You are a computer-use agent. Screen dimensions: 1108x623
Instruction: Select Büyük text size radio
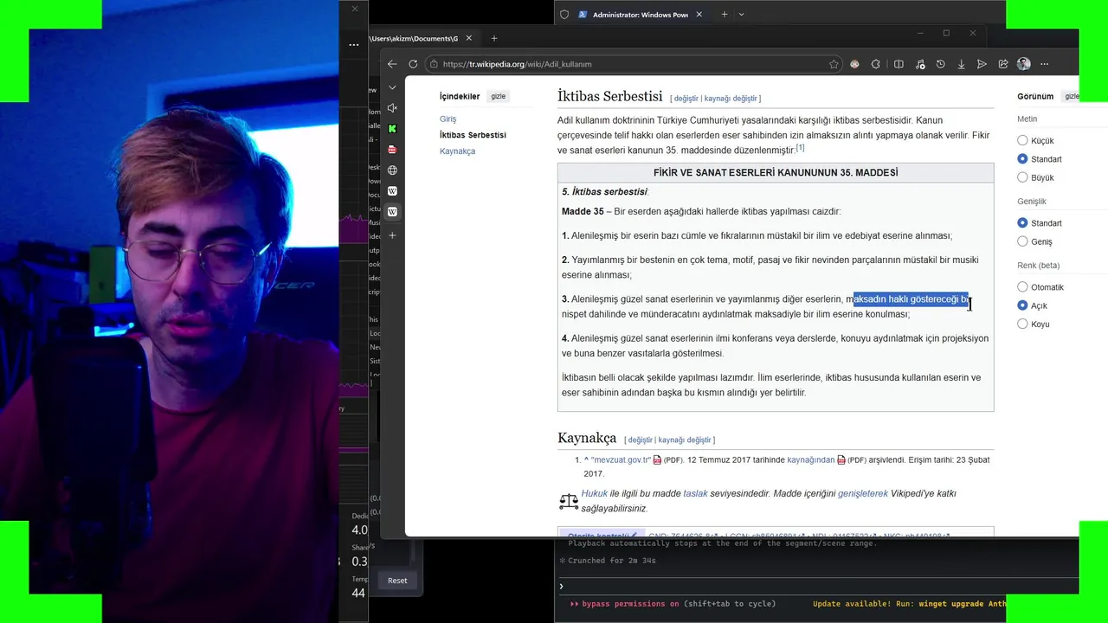pyautogui.click(x=1022, y=177)
